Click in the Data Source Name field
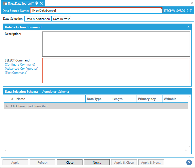This screenshot has width=195, height=168. tap(96, 10)
